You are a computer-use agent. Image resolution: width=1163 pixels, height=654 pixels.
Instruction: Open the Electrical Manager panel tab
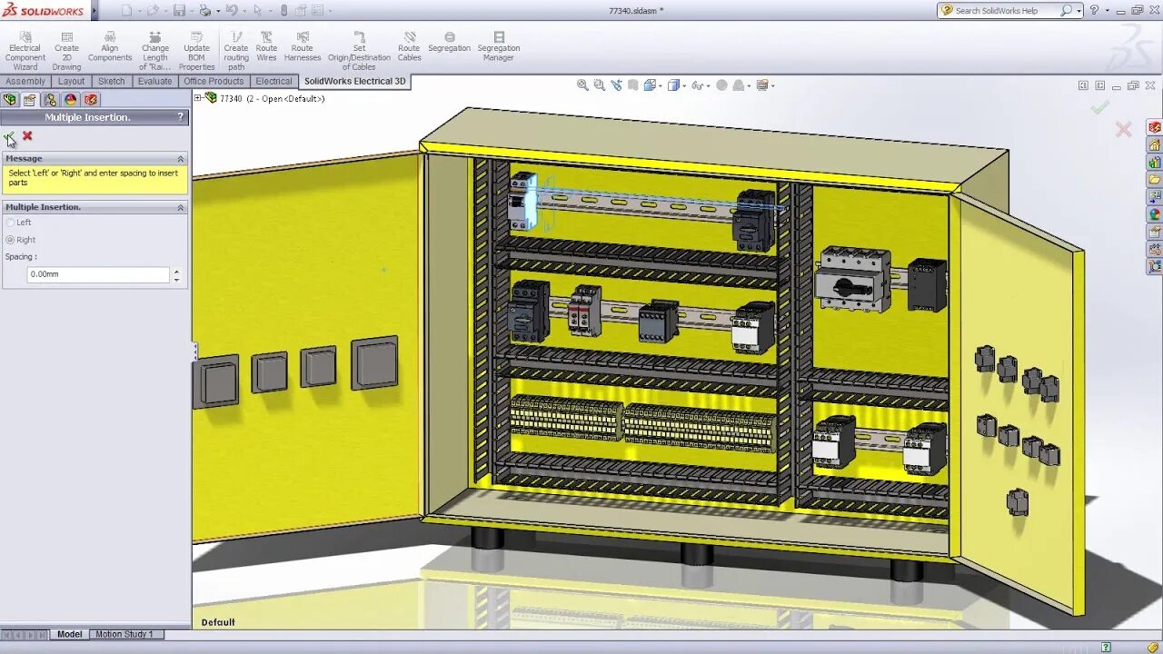(x=91, y=100)
